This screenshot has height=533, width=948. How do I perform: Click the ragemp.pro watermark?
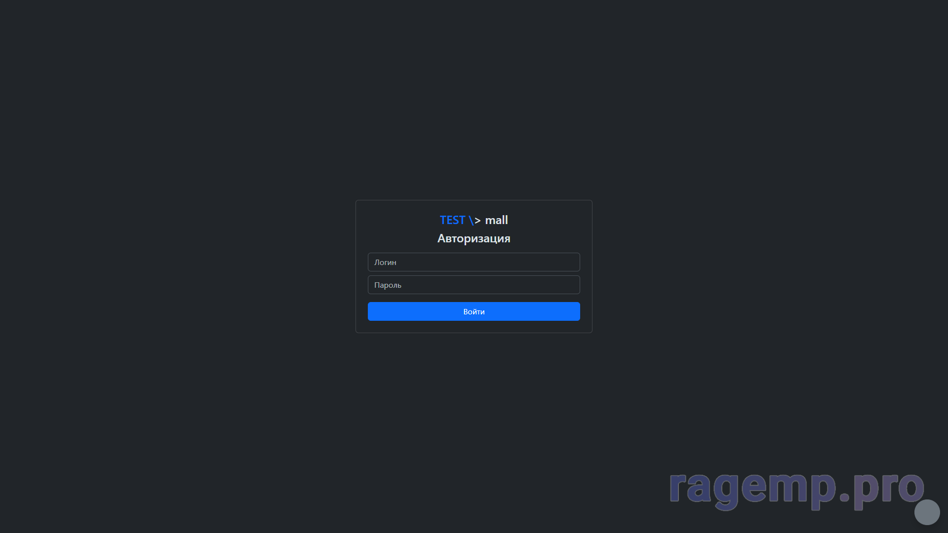[x=796, y=488]
